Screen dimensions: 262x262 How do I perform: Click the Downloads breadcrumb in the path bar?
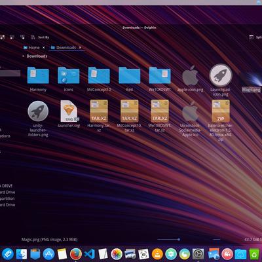click(x=37, y=56)
